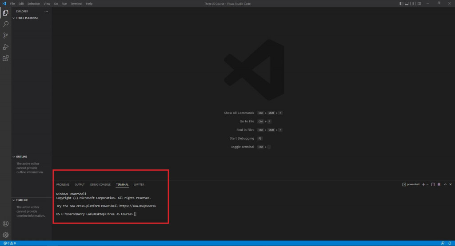
Task: Click the 'Windows PowerShell' terminal line
Action: click(71, 194)
